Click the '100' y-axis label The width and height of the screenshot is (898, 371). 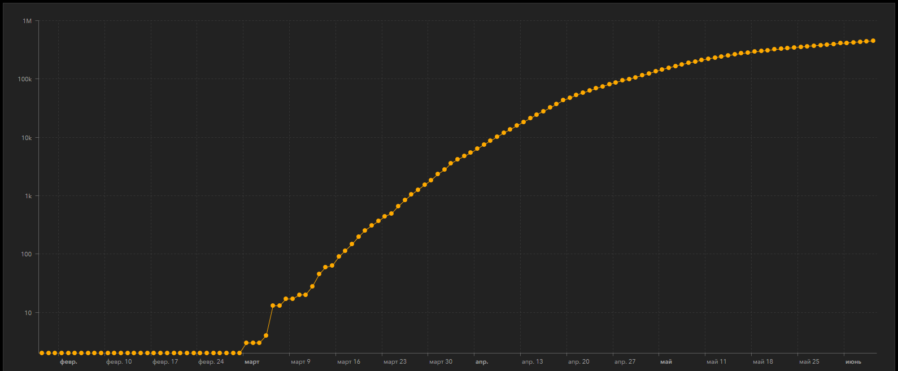(x=27, y=254)
